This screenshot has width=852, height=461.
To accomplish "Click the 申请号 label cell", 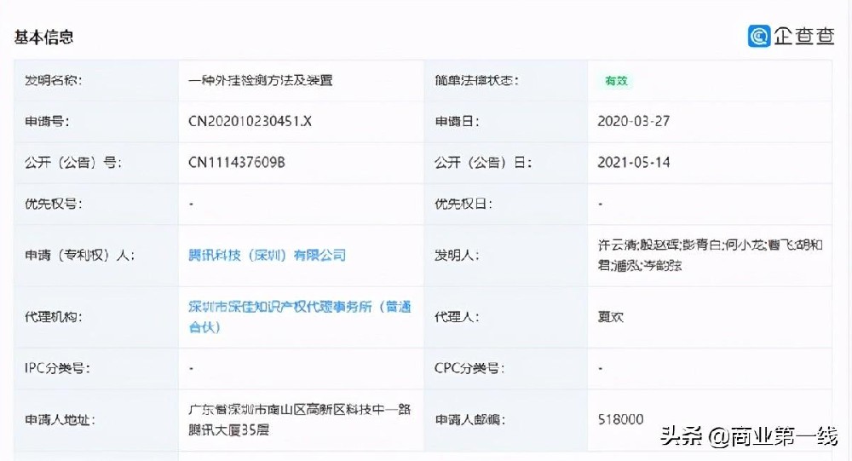I will pyautogui.click(x=96, y=121).
